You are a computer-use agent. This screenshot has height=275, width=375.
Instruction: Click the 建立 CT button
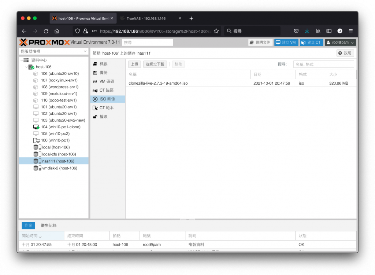coord(311,43)
